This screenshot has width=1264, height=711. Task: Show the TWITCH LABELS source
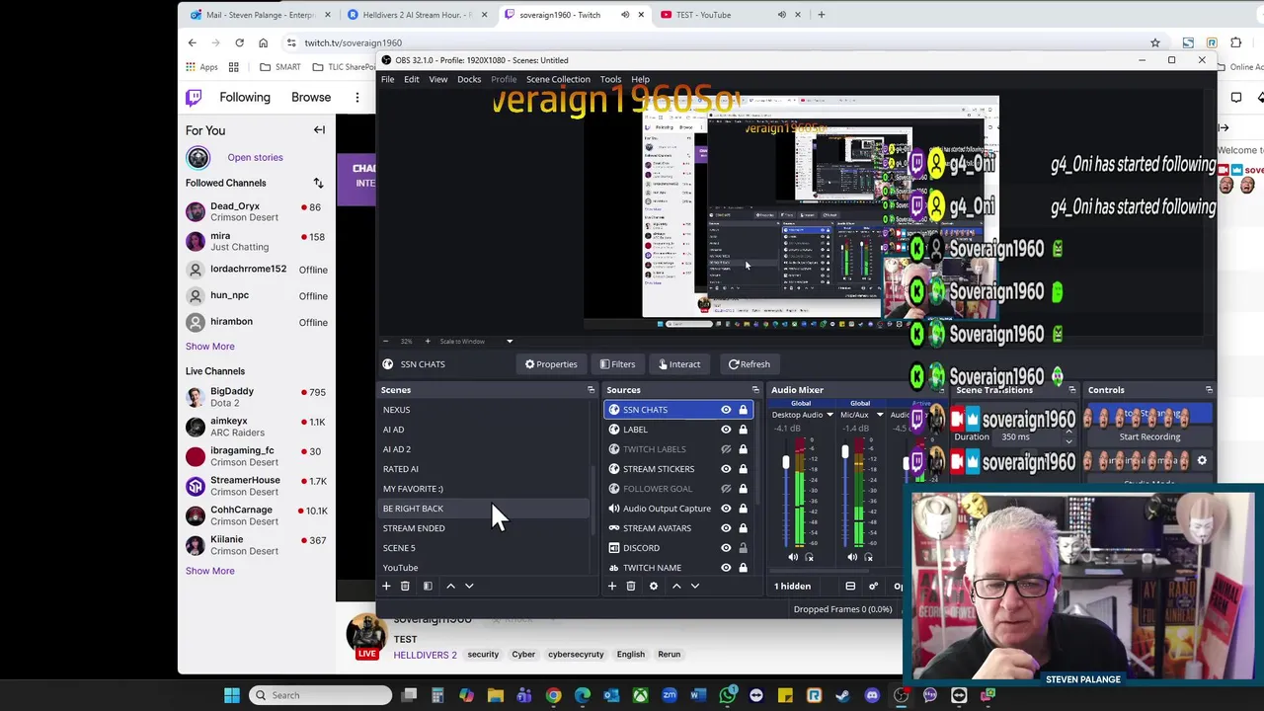(x=726, y=449)
